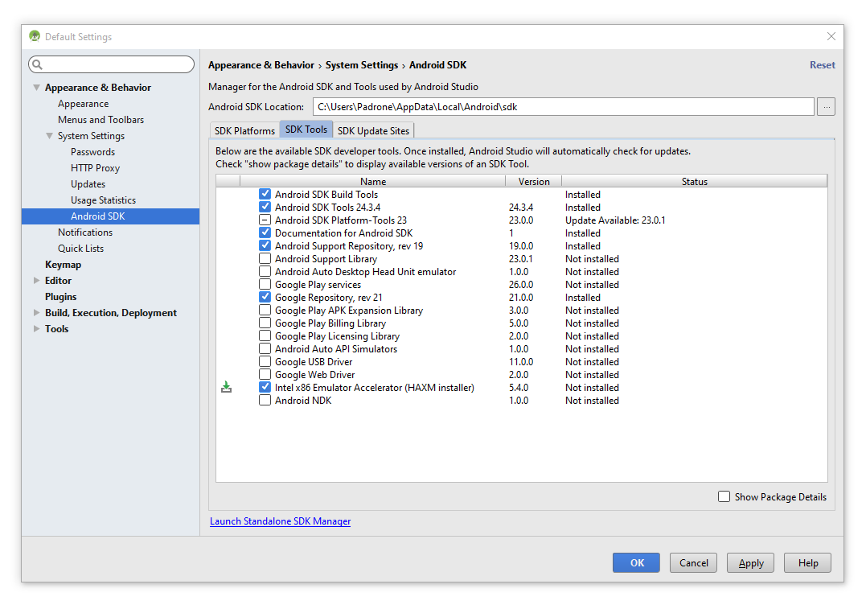Click the Cancel button

[694, 562]
